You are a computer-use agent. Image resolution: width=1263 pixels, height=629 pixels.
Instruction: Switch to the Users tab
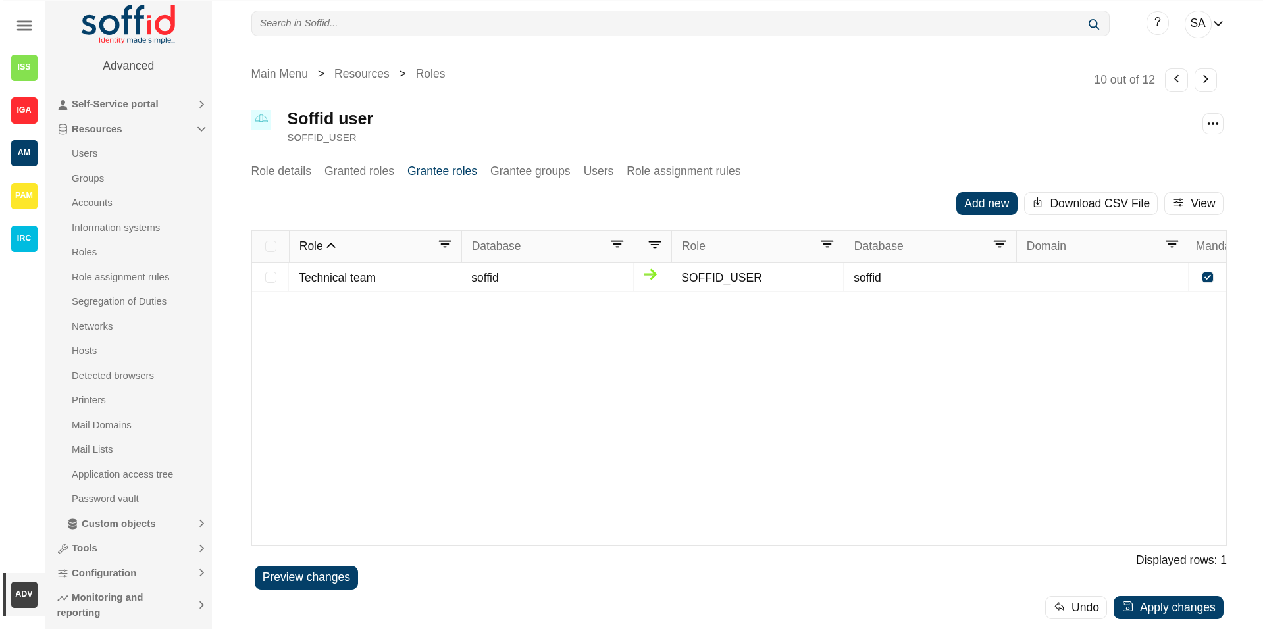(598, 171)
